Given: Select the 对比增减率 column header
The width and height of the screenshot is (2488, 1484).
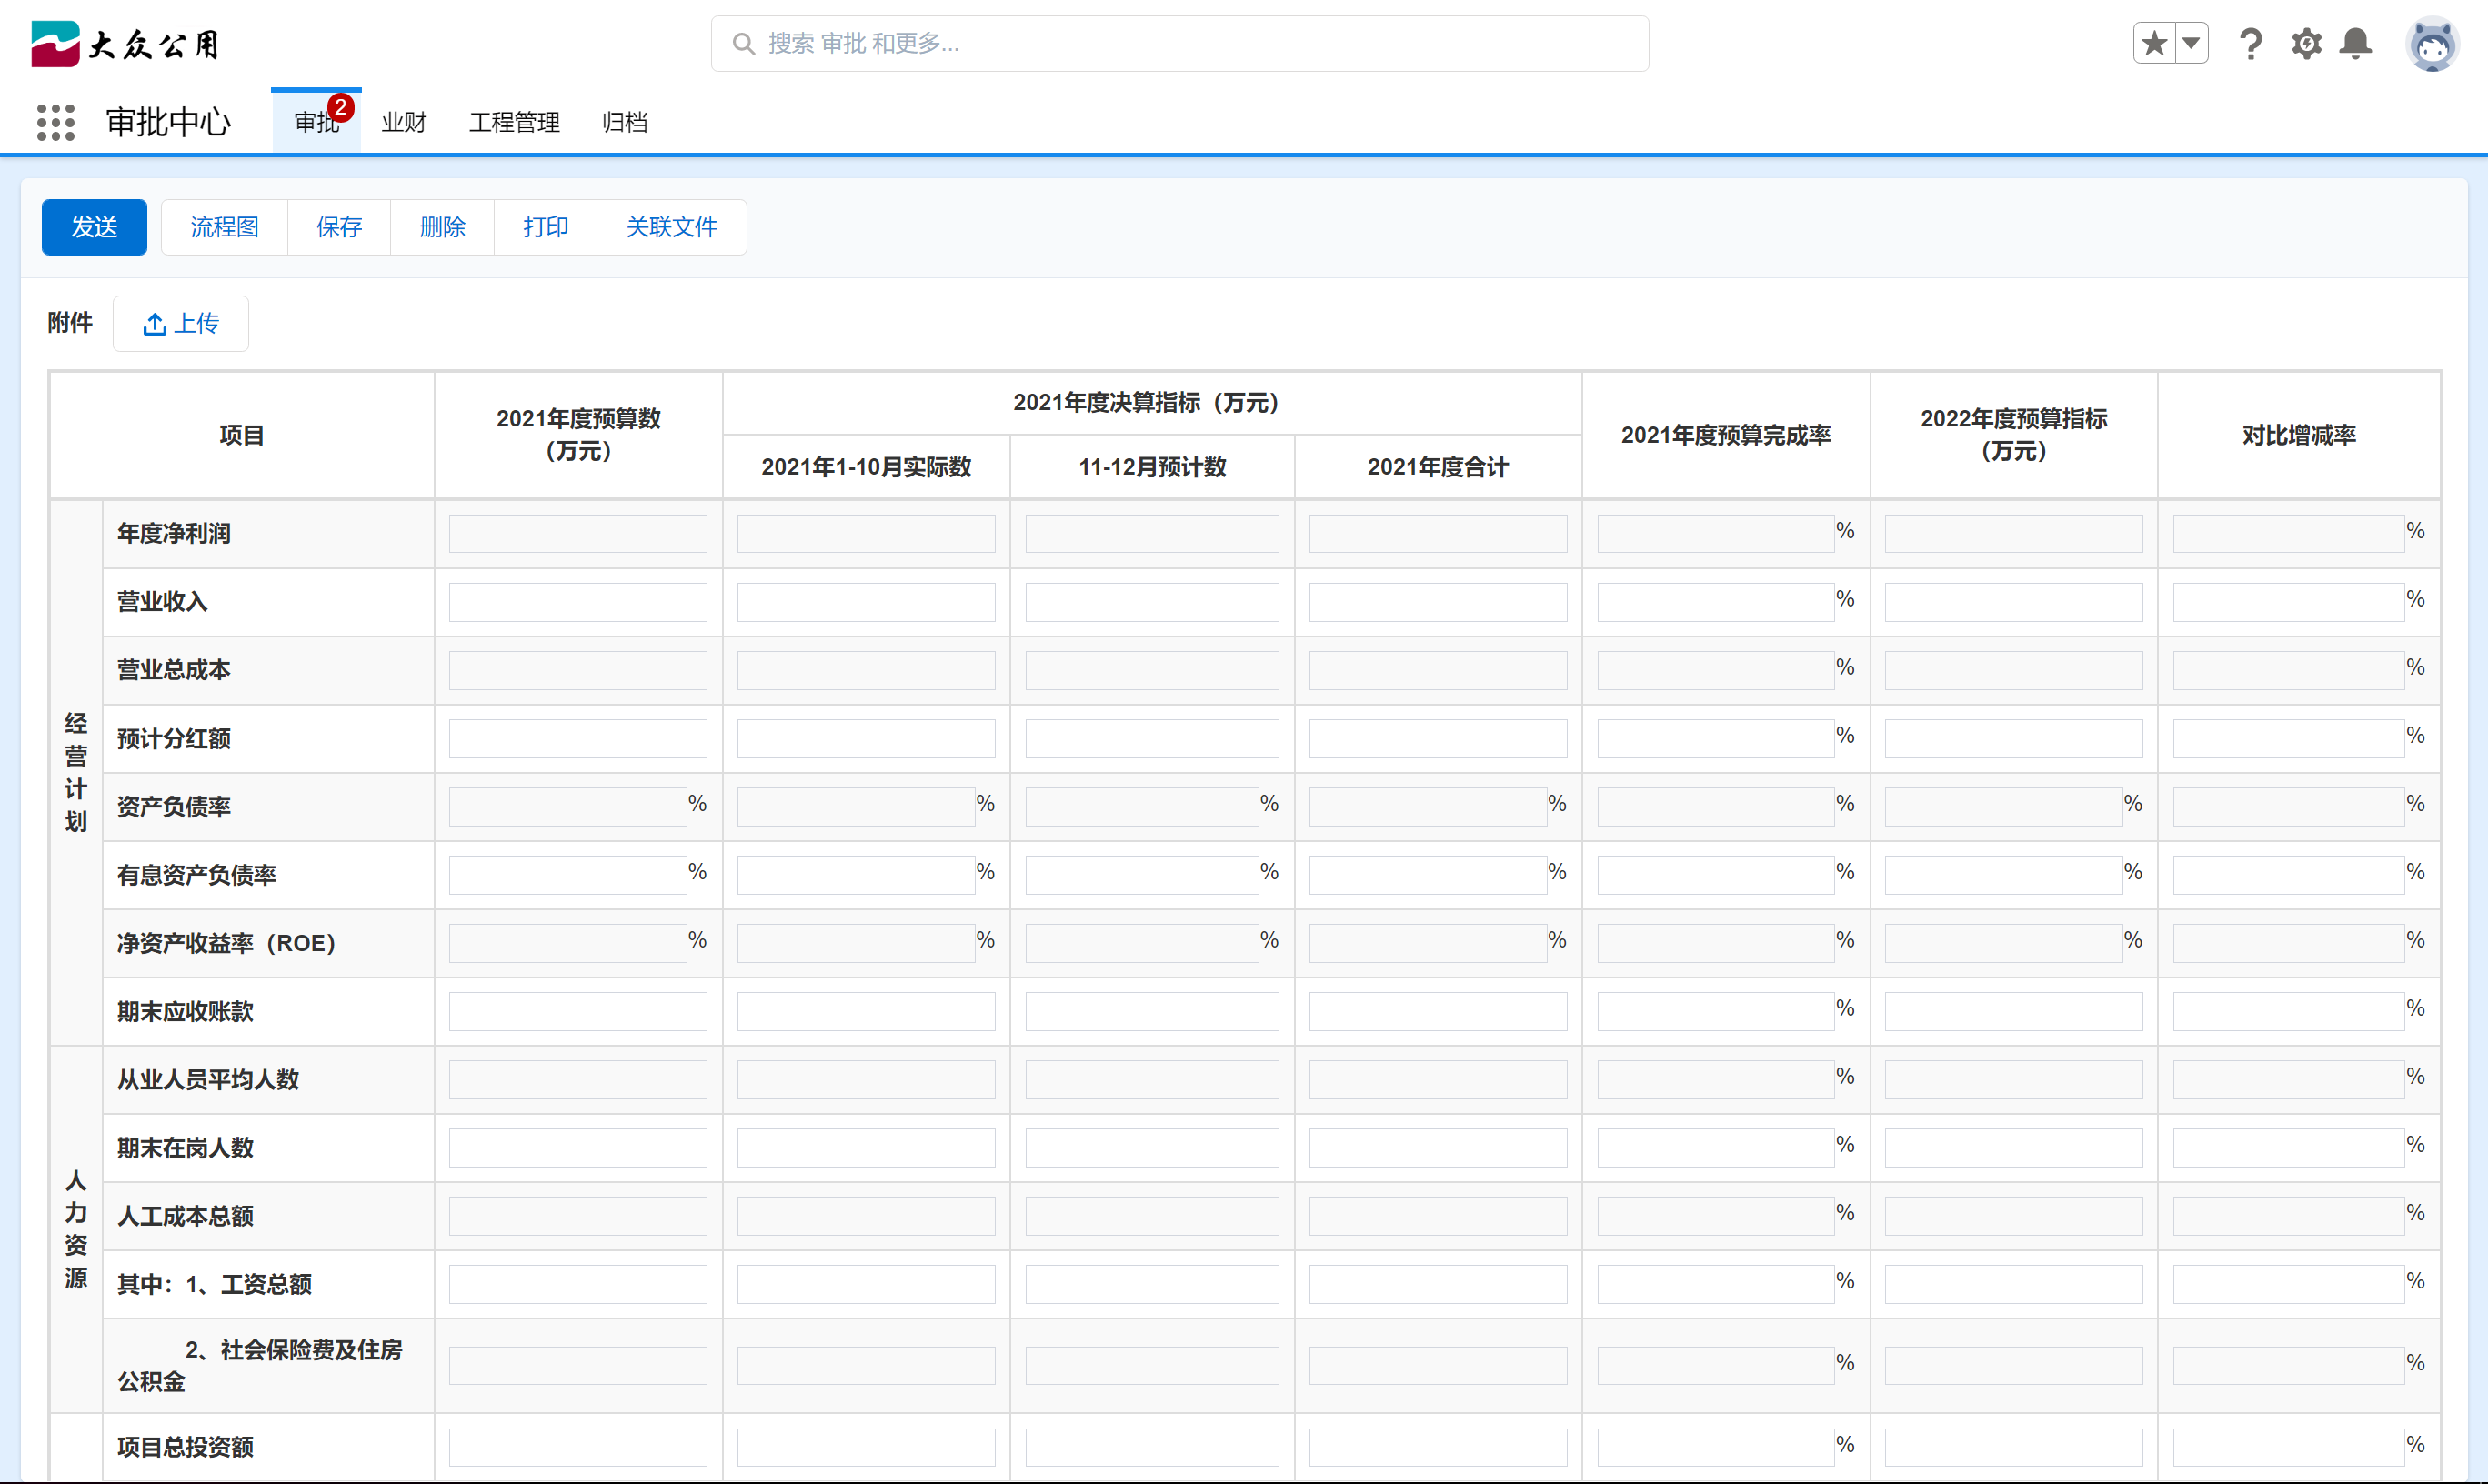Looking at the screenshot, I should (2299, 435).
